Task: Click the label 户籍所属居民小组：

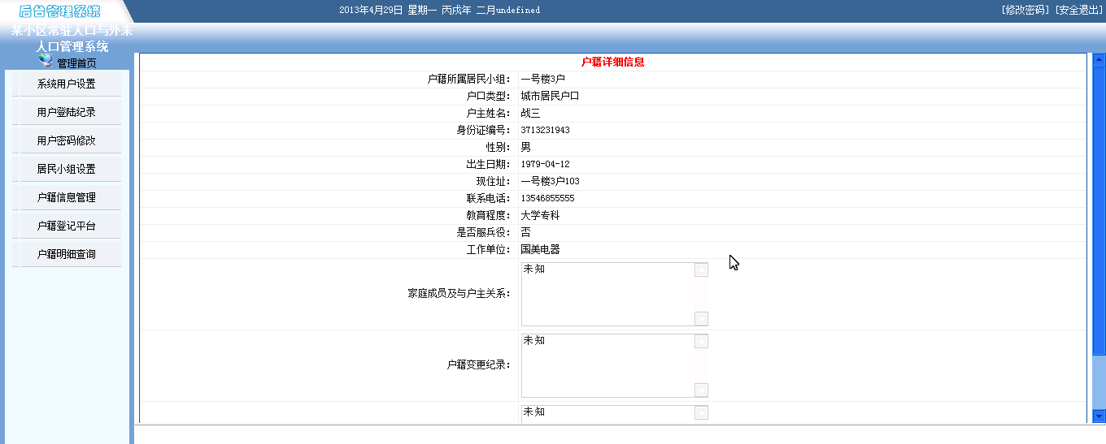Action: (x=469, y=79)
